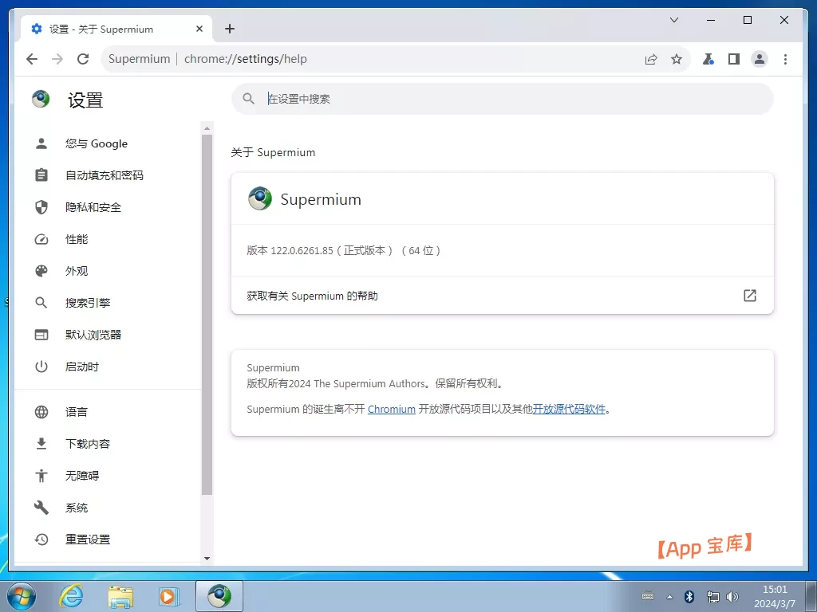Click the experiments flask icon in toolbar
This screenshot has height=612, width=817.
708,59
